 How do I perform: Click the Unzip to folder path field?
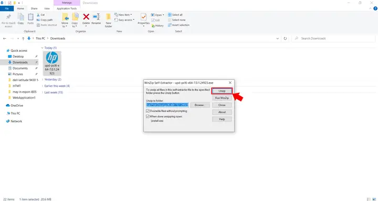167,105
